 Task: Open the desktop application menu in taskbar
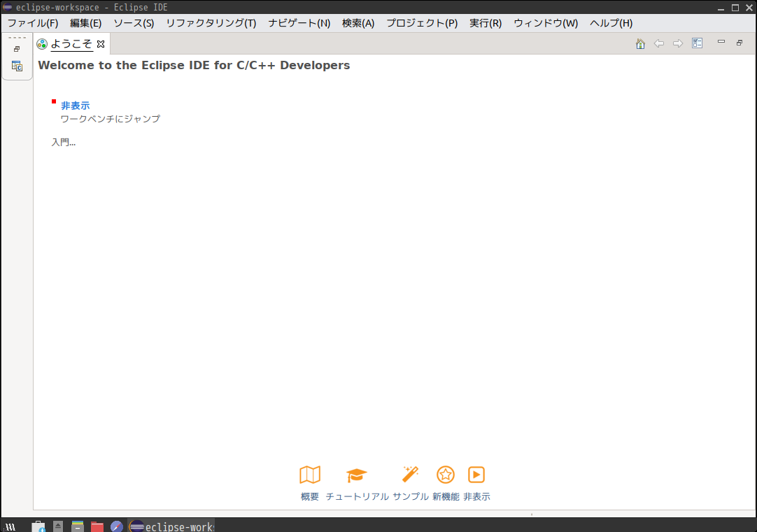coord(10,526)
